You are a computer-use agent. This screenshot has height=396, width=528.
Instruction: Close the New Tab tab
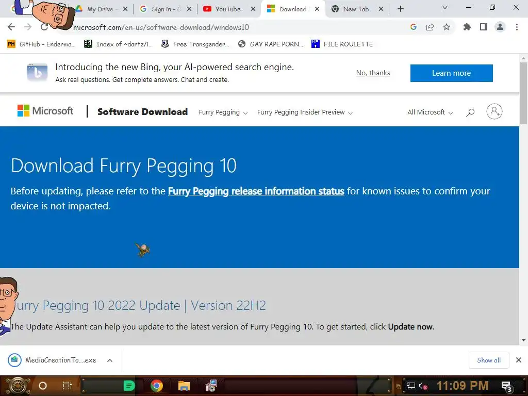click(x=381, y=9)
